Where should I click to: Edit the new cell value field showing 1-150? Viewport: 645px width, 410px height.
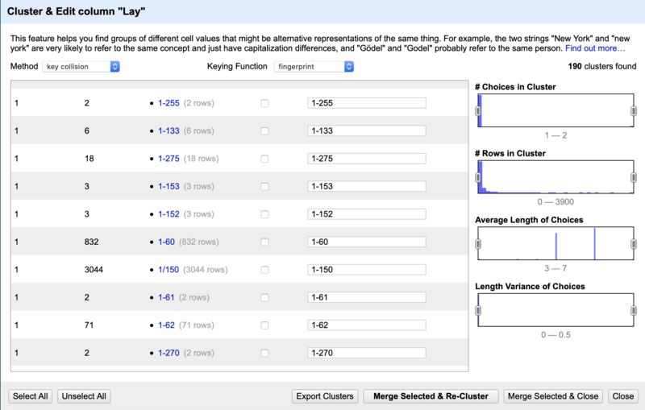pos(367,270)
